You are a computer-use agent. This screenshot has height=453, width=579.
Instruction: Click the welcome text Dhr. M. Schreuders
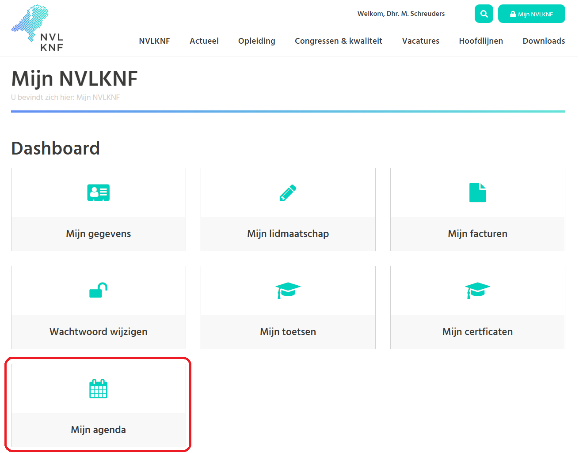point(415,14)
